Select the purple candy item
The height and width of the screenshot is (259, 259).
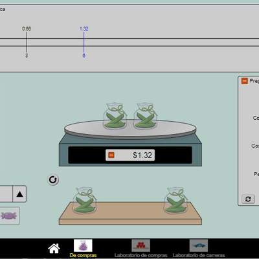[x=8, y=216]
